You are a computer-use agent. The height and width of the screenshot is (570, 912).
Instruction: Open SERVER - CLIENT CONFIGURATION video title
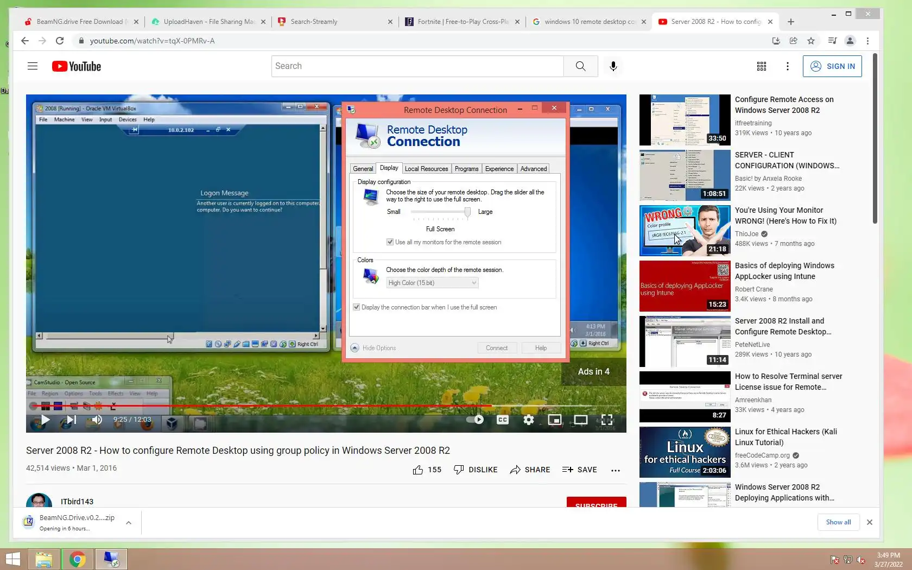tap(787, 160)
